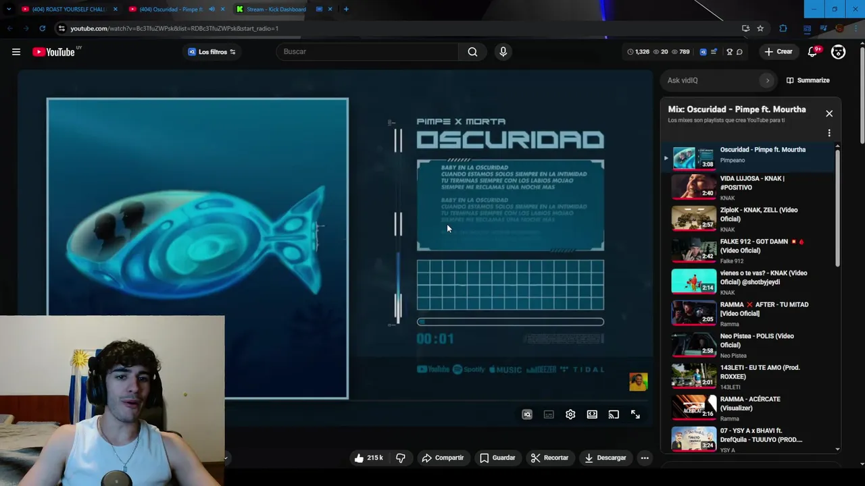The image size is (865, 486).
Task: Close the Stream - Kick Dashboard tab
Action: tap(330, 9)
